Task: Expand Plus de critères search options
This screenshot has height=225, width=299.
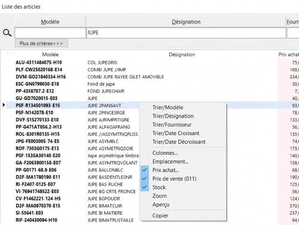Action: coord(41,43)
